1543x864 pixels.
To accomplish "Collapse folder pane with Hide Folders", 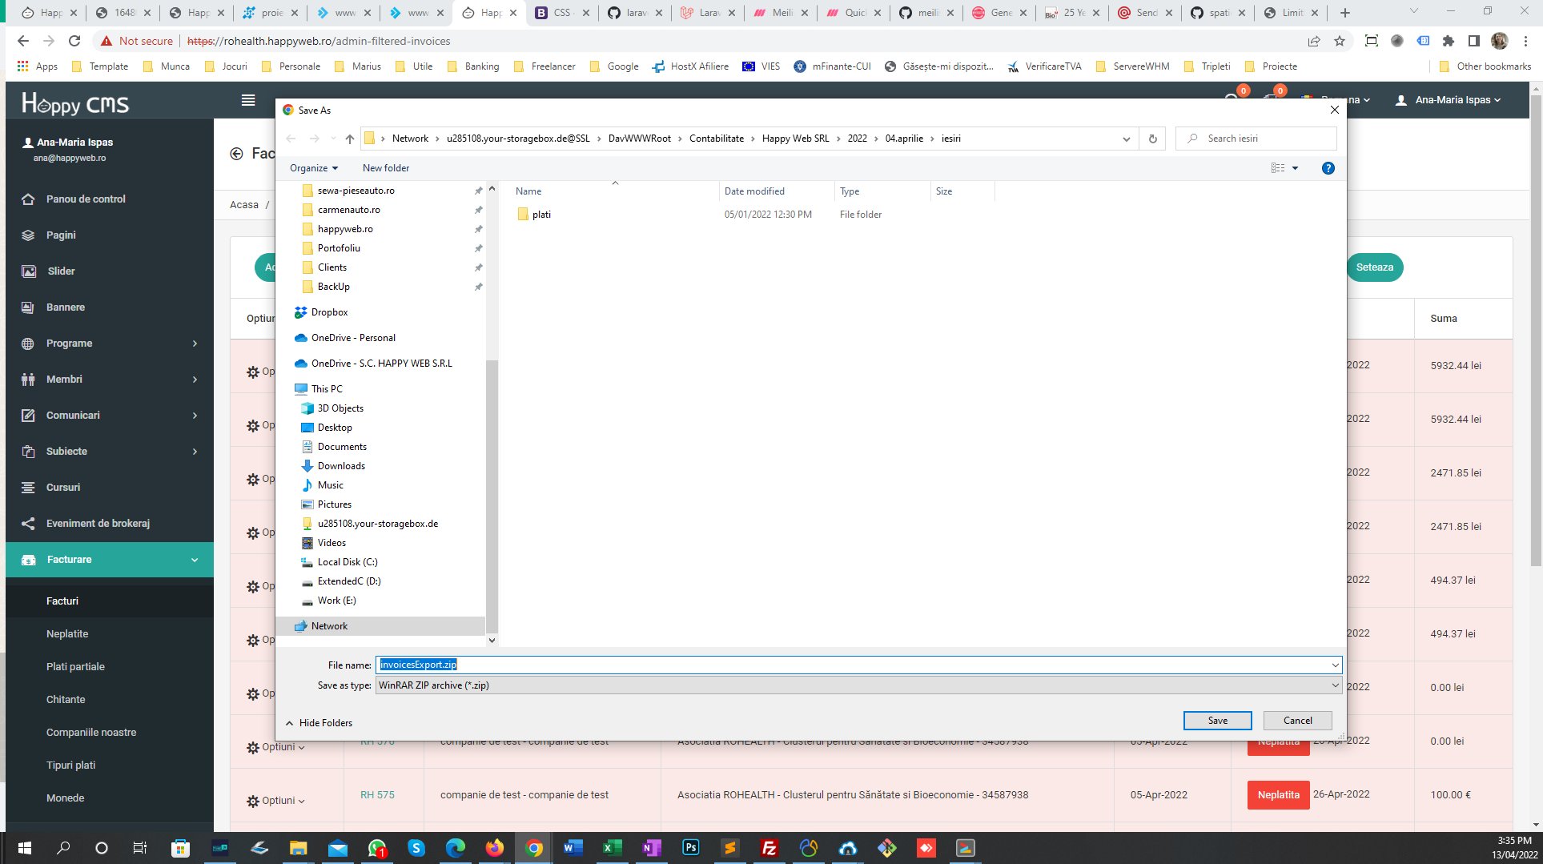I will [x=319, y=723].
